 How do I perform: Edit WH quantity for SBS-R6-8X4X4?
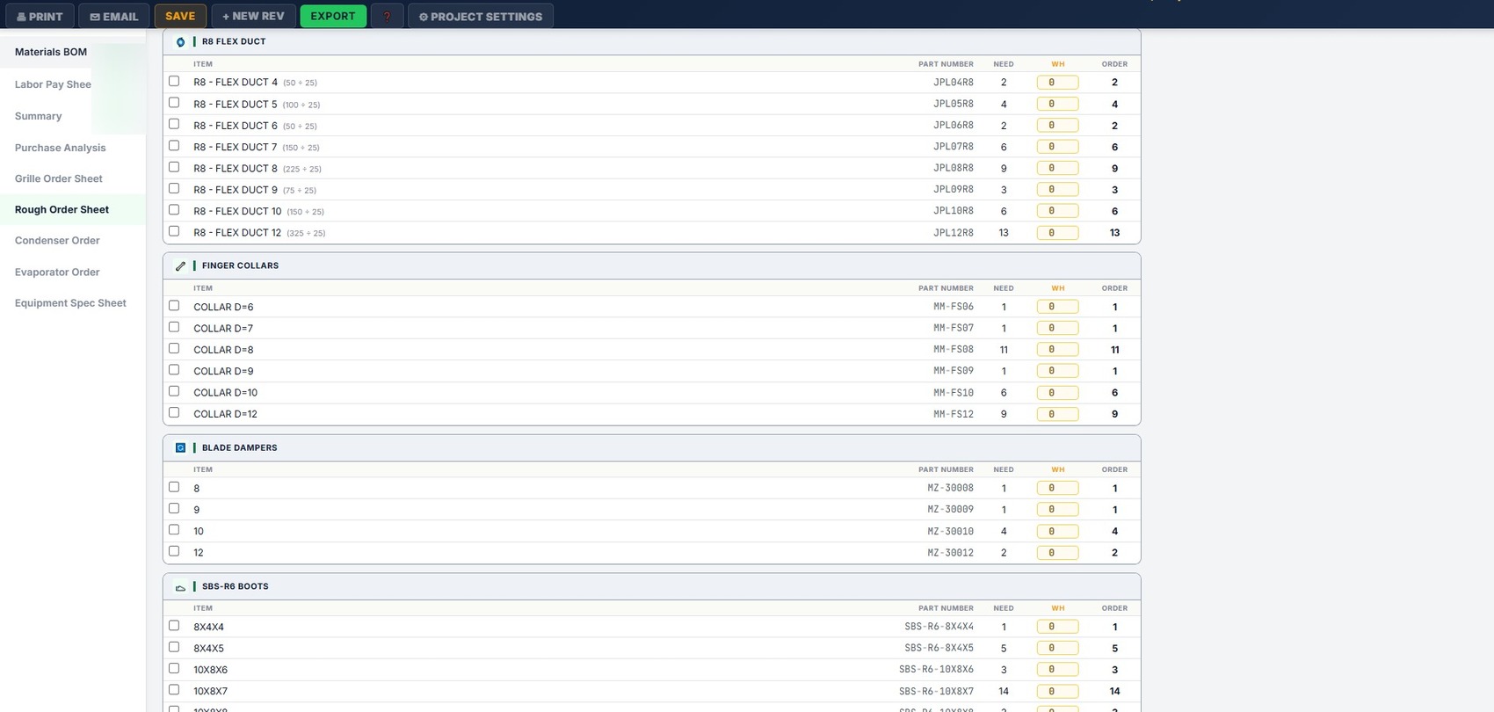coord(1057,627)
